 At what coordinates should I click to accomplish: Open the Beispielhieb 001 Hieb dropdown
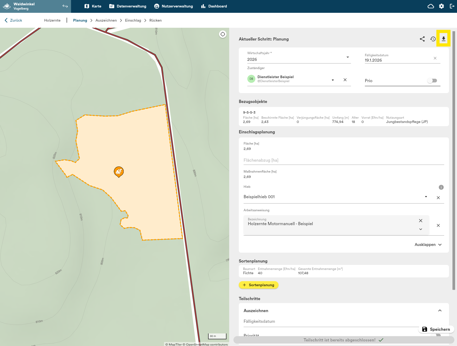[x=426, y=197]
